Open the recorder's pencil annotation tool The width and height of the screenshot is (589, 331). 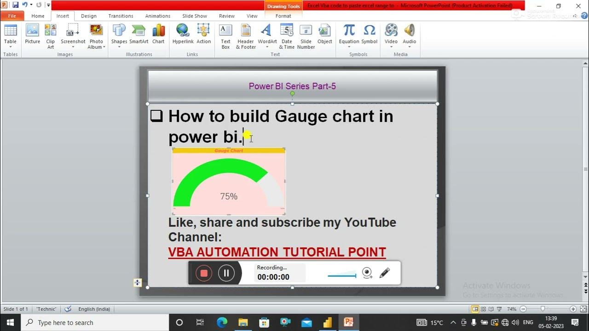click(x=385, y=273)
